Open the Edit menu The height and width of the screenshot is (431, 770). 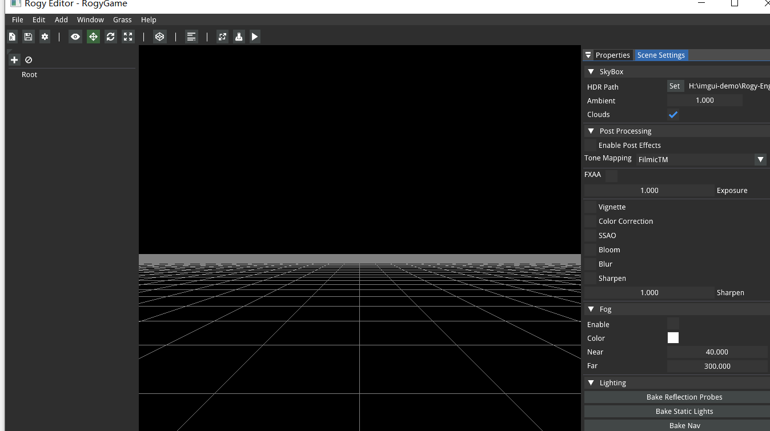[x=39, y=19]
